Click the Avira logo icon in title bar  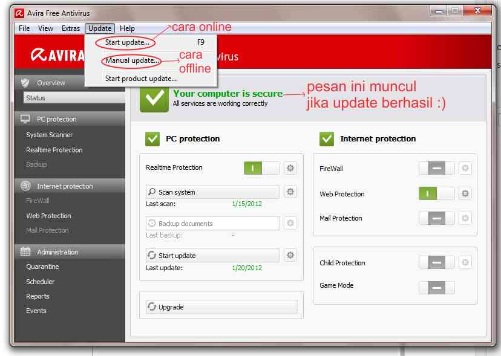point(19,13)
